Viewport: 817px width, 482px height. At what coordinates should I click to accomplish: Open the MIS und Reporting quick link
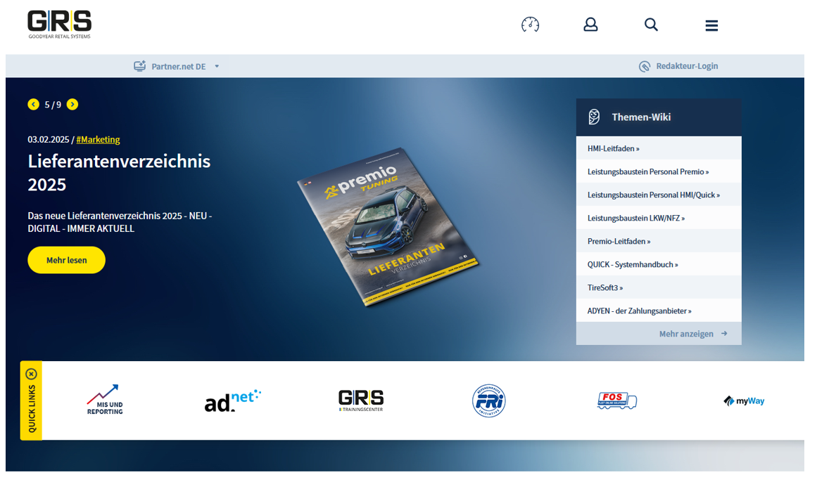[x=104, y=400]
